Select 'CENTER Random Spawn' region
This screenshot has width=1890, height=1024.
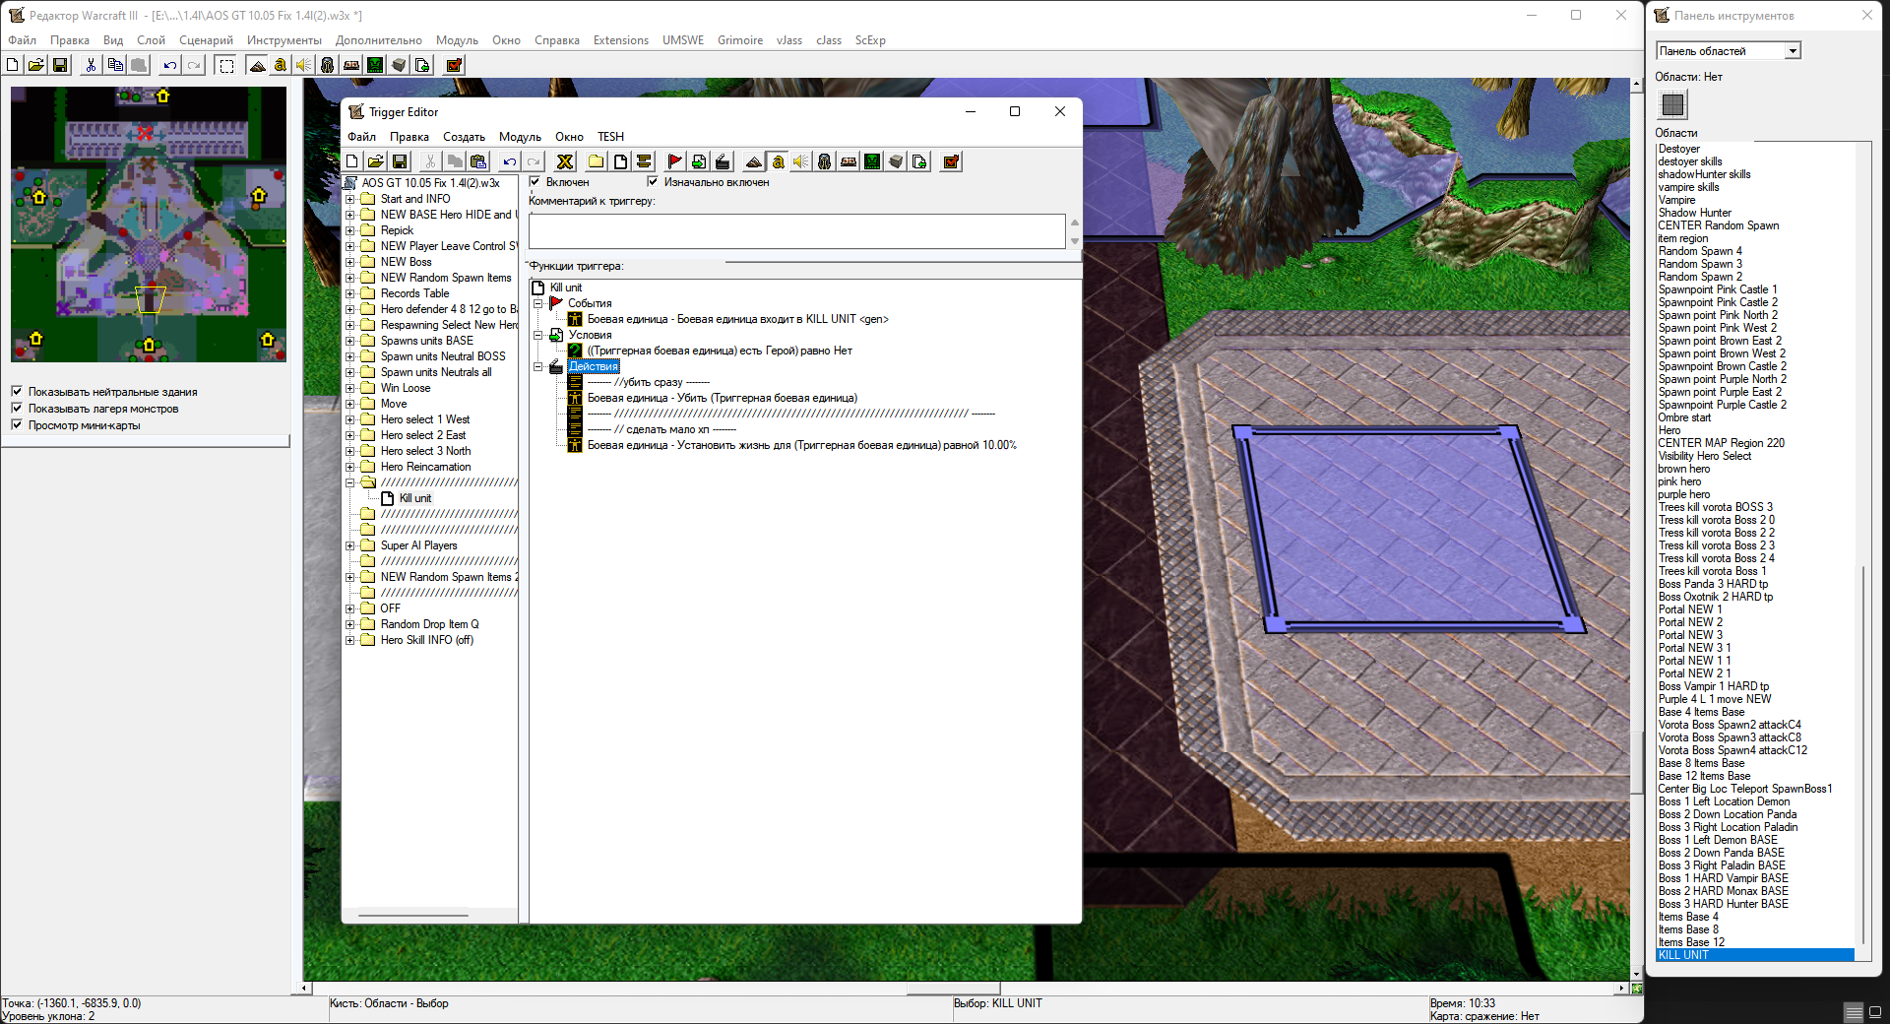tap(1719, 225)
